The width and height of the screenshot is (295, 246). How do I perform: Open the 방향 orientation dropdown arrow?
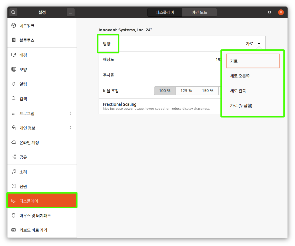pos(259,44)
